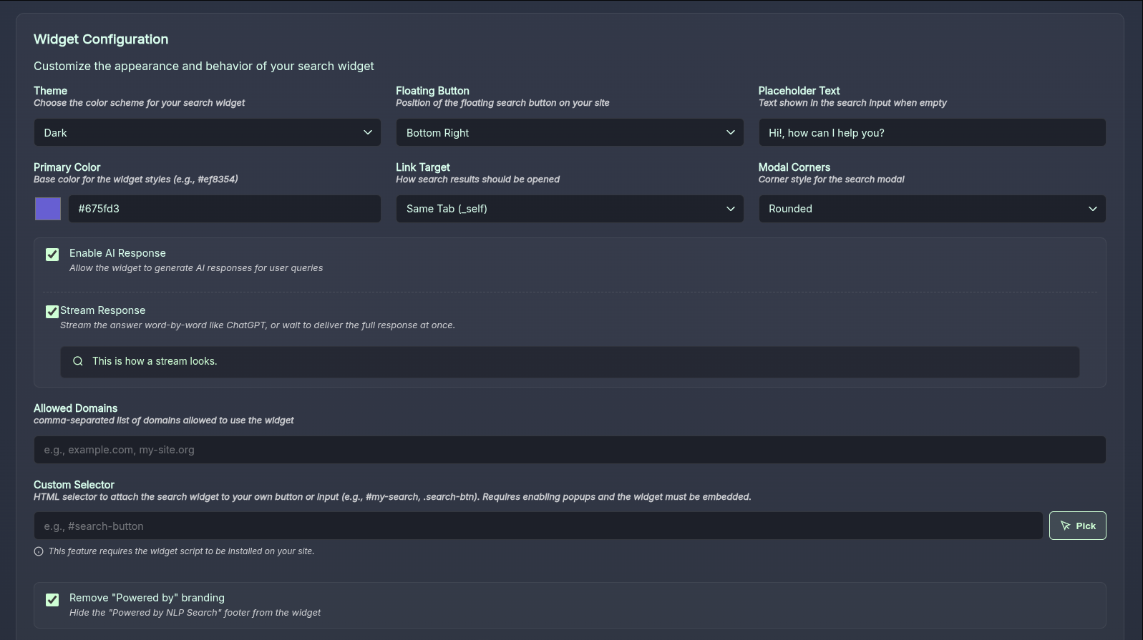
Task: Click the "Link Target" label
Action: tap(423, 167)
